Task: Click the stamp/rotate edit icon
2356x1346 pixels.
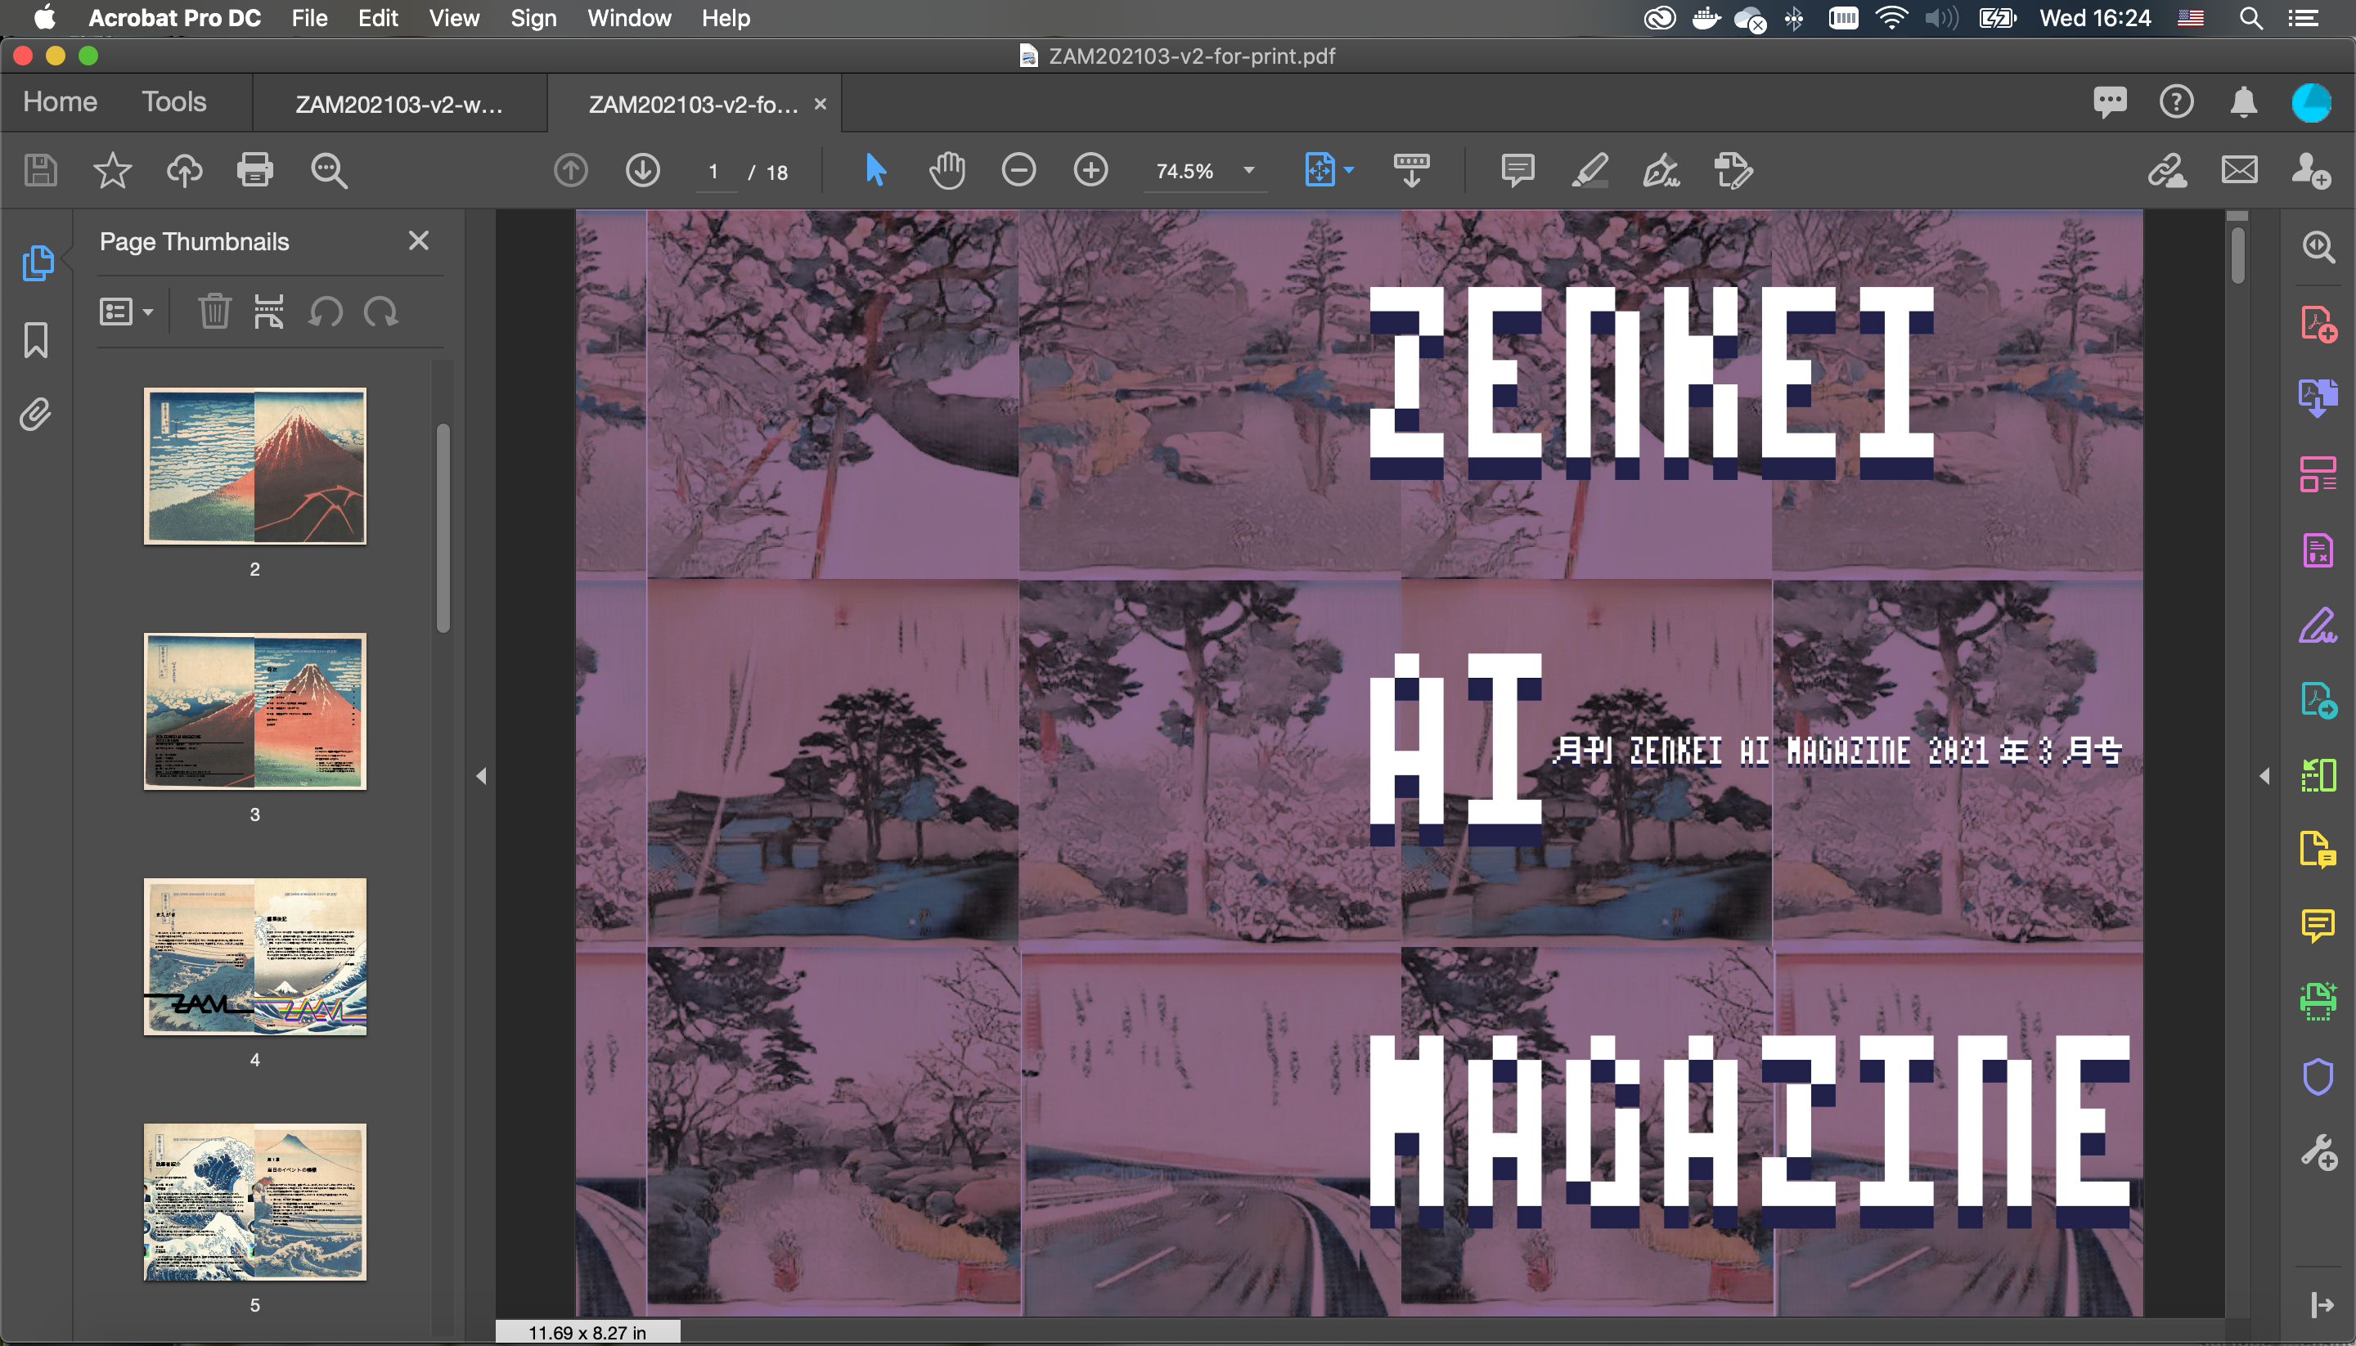Action: click(1733, 171)
